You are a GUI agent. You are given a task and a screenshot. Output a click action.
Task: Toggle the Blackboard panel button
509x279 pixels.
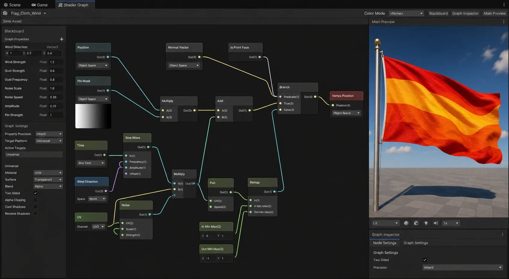(x=438, y=14)
